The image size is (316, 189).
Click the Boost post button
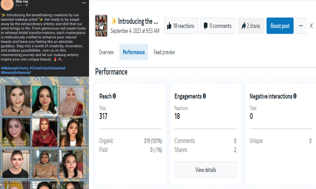[x=280, y=26]
